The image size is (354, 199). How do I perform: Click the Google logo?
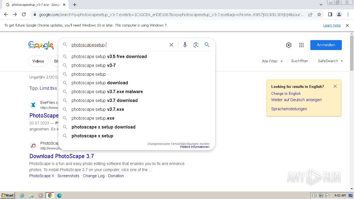click(x=41, y=45)
